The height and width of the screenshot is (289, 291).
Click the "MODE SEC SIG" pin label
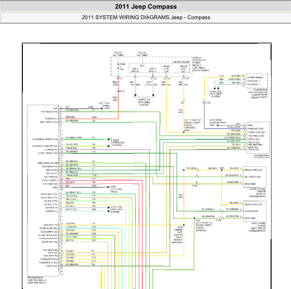point(50,242)
